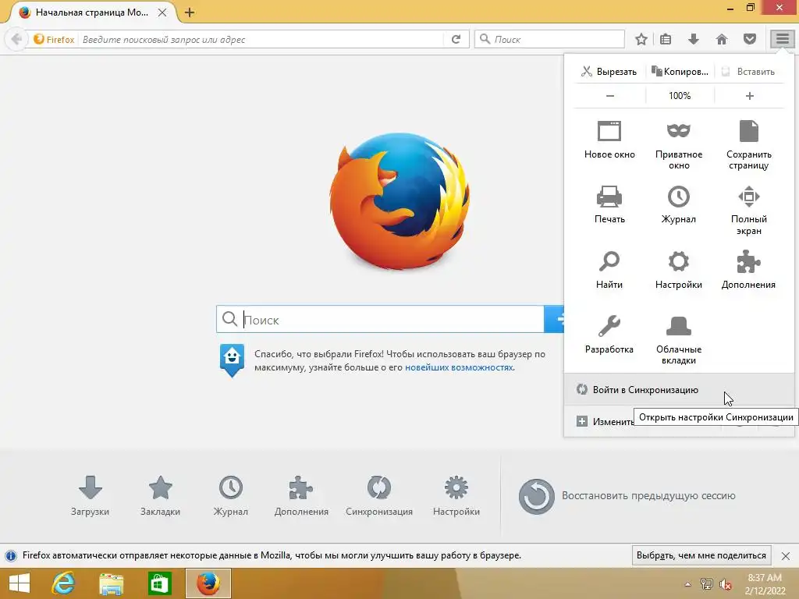Open the новейших возможностях link
This screenshot has height=599, width=799.
(x=459, y=367)
